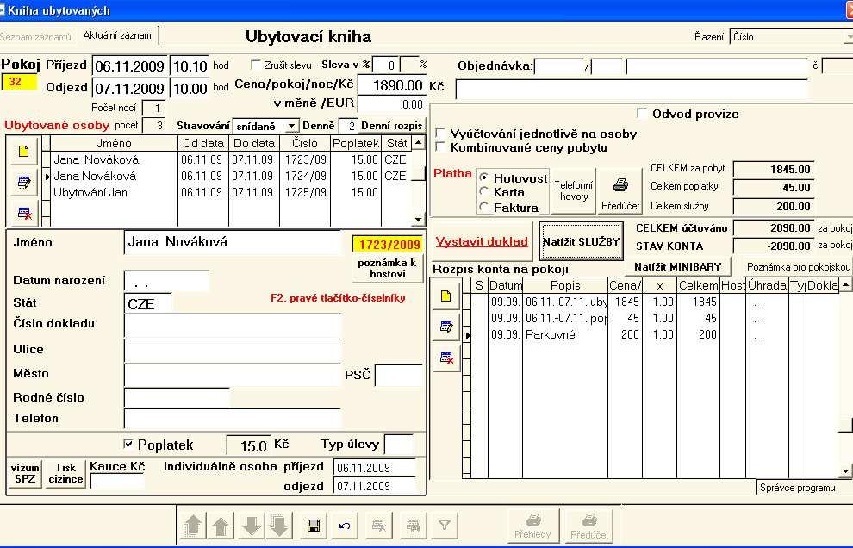The height and width of the screenshot is (548, 853).
Task: Click the Datum narození field
Action: 166,282
